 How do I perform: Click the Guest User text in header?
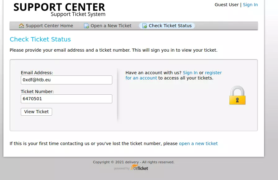226,5
